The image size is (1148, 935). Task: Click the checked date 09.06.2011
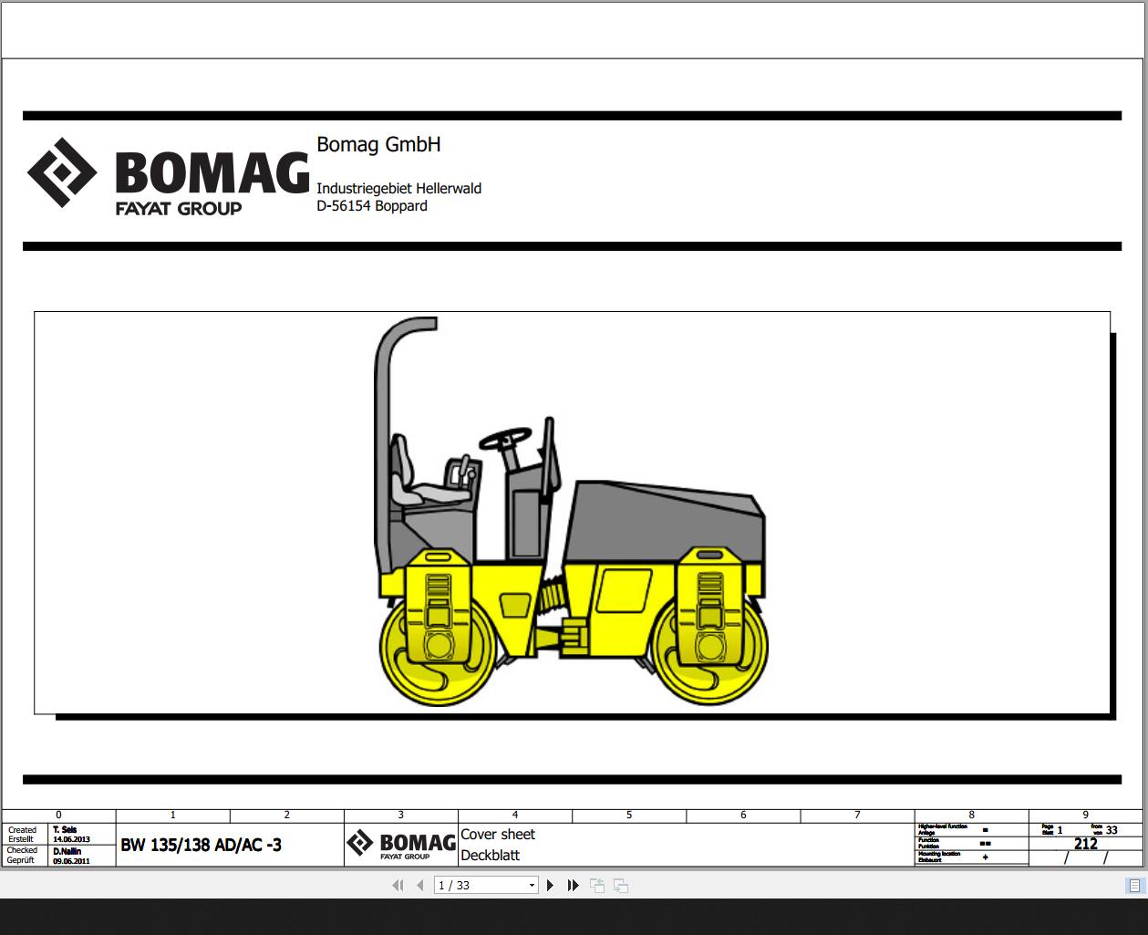pos(71,860)
